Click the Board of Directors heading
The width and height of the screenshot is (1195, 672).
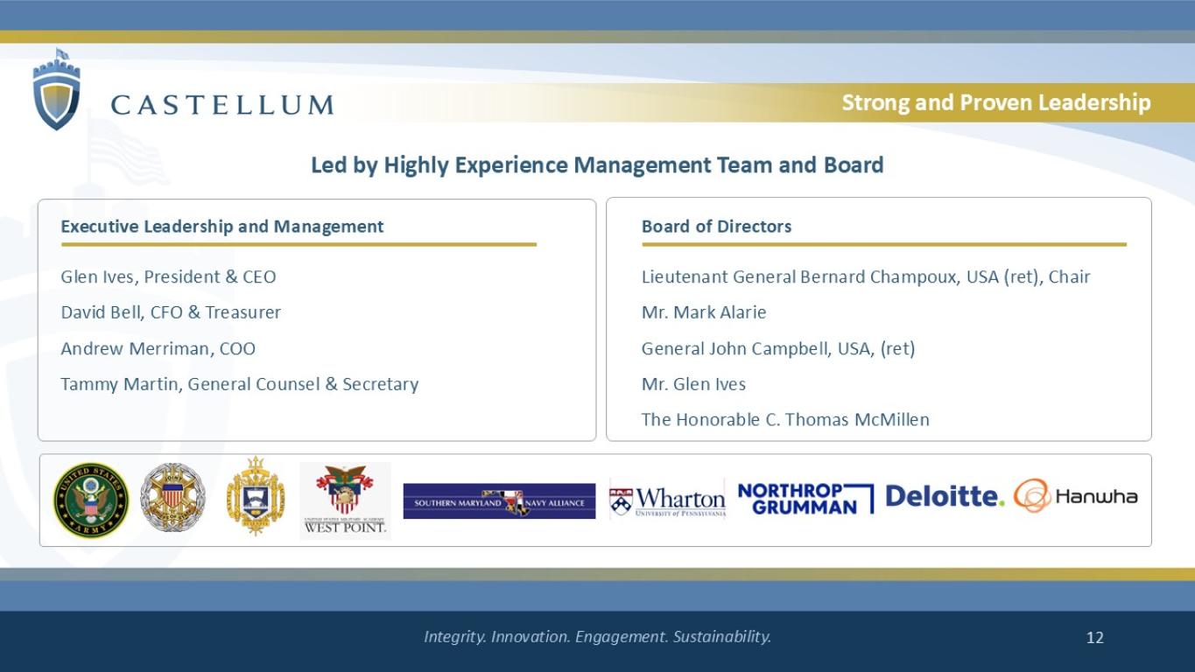coord(716,227)
